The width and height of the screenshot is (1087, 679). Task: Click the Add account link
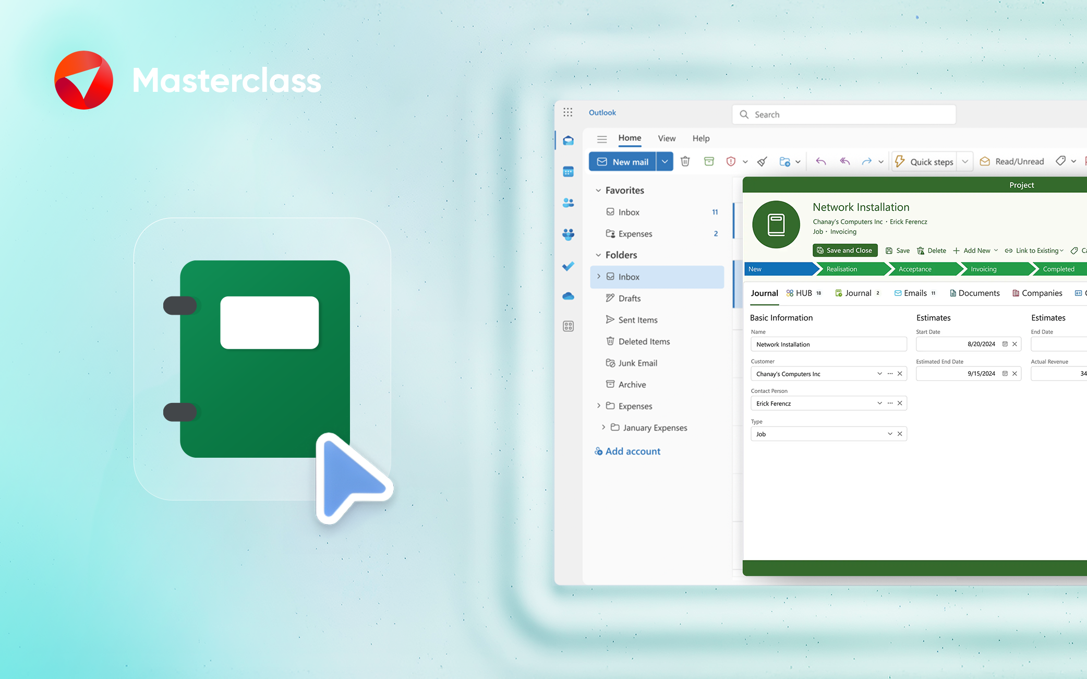click(633, 451)
